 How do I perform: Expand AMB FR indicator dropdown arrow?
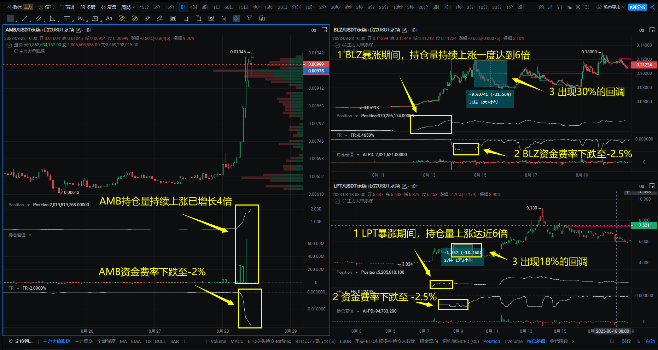tap(18, 288)
